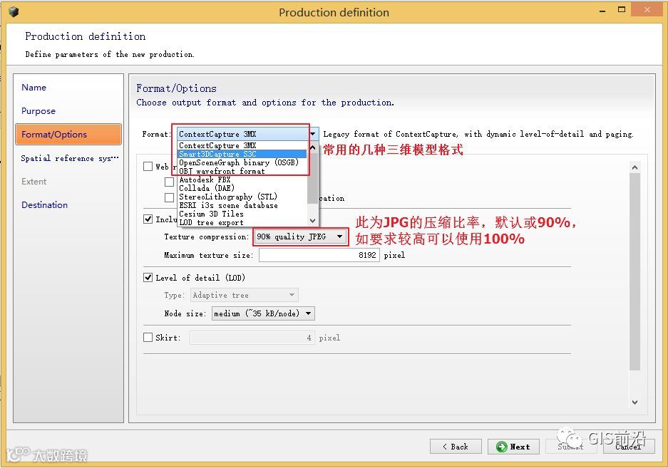Pick StereoLithography (STL) format

242,197
